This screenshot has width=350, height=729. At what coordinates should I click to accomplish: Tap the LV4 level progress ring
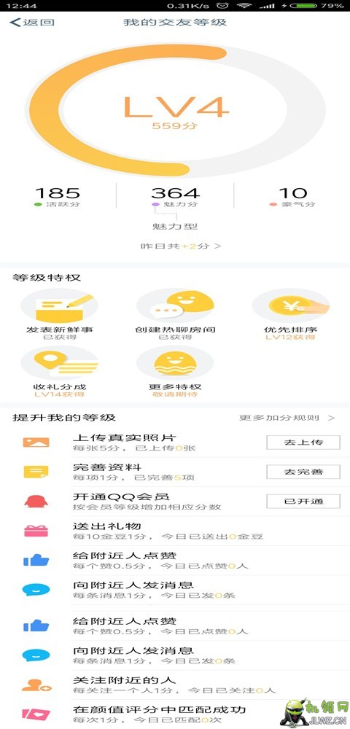click(175, 111)
